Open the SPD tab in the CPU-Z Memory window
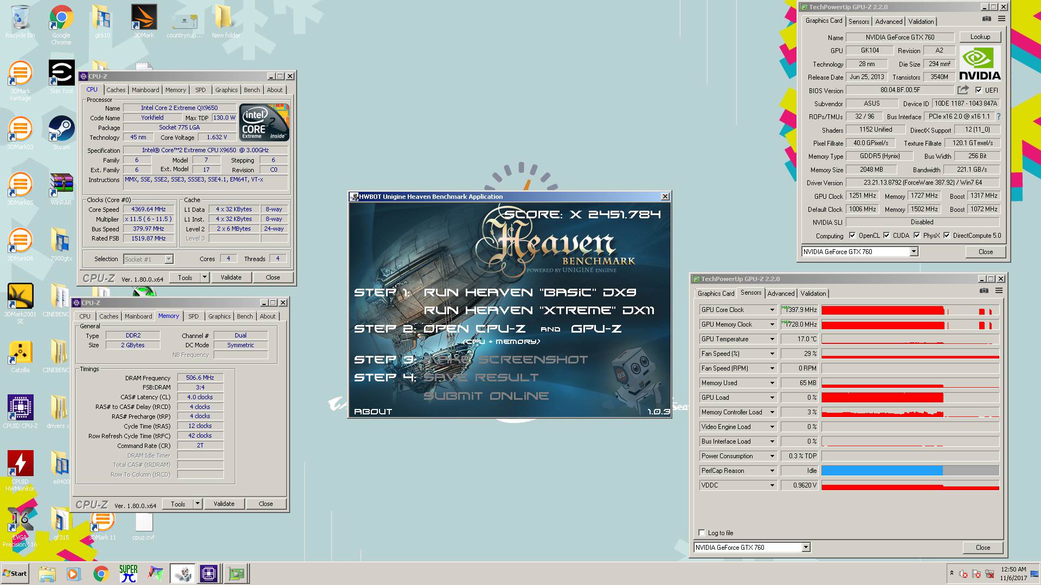 coord(194,316)
